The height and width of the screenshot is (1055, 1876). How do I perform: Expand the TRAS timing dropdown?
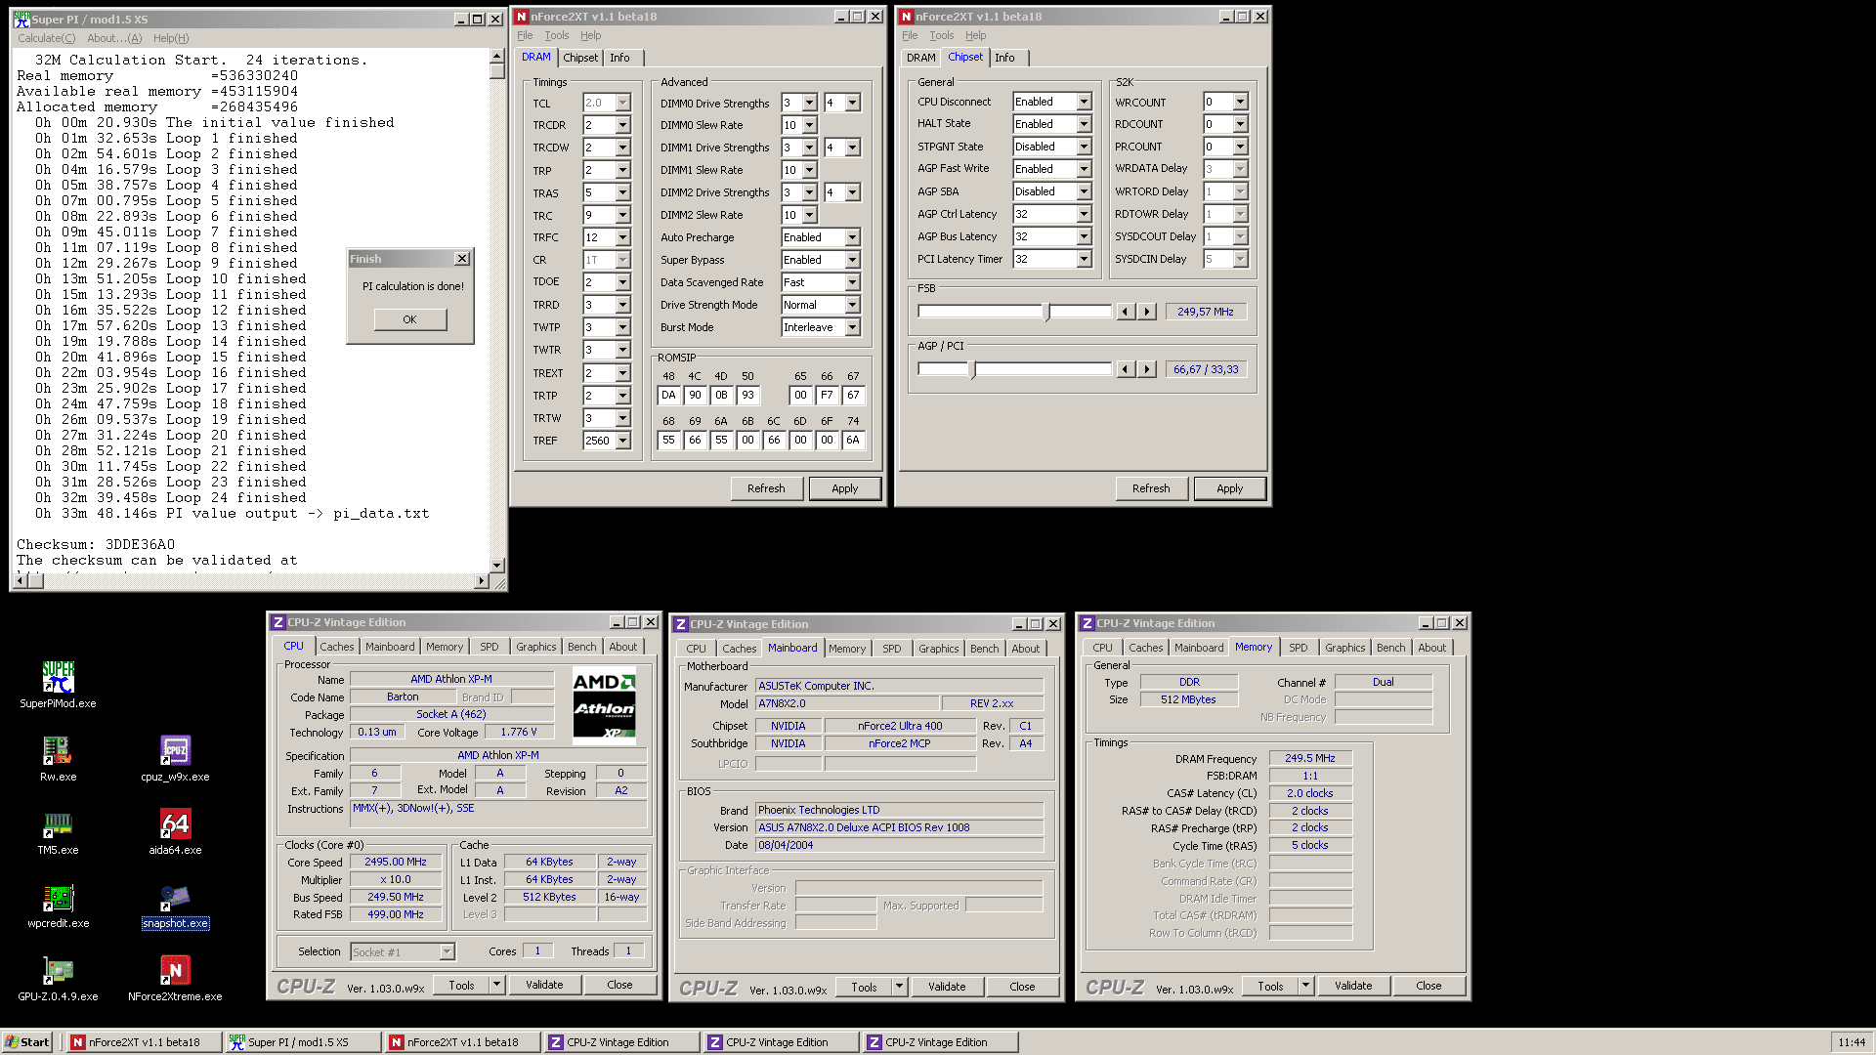tap(622, 192)
